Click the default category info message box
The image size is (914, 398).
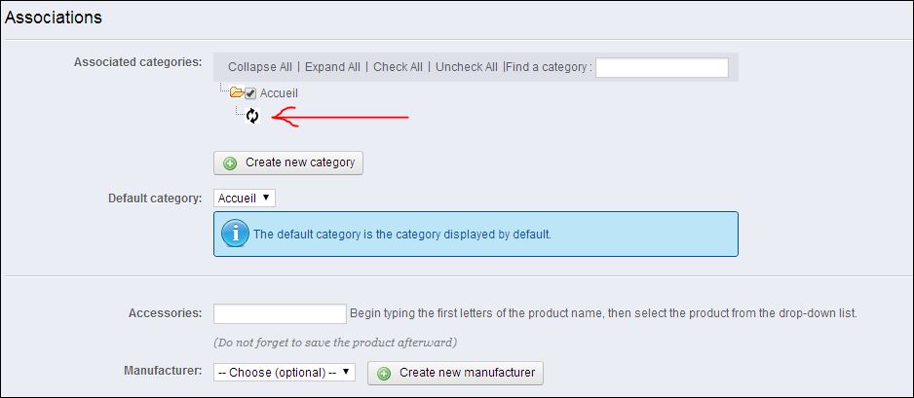(x=476, y=234)
